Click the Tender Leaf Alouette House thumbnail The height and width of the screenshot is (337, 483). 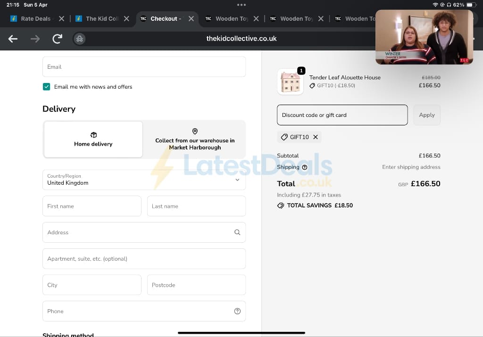point(290,82)
